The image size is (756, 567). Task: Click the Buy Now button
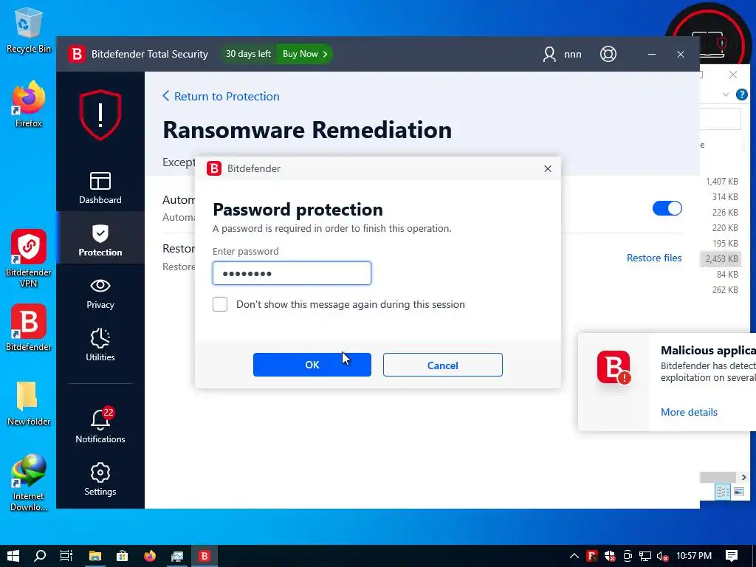click(305, 54)
